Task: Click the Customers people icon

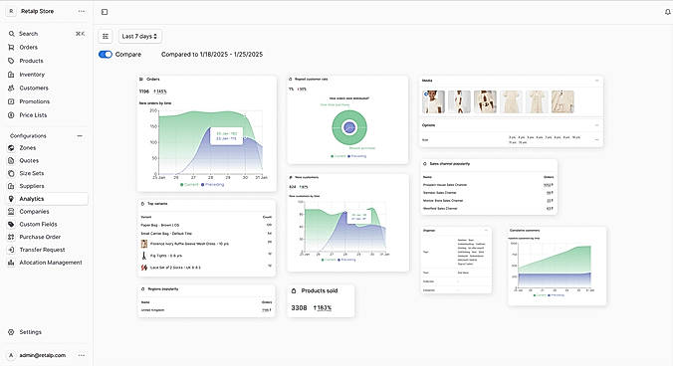Action: coord(11,88)
